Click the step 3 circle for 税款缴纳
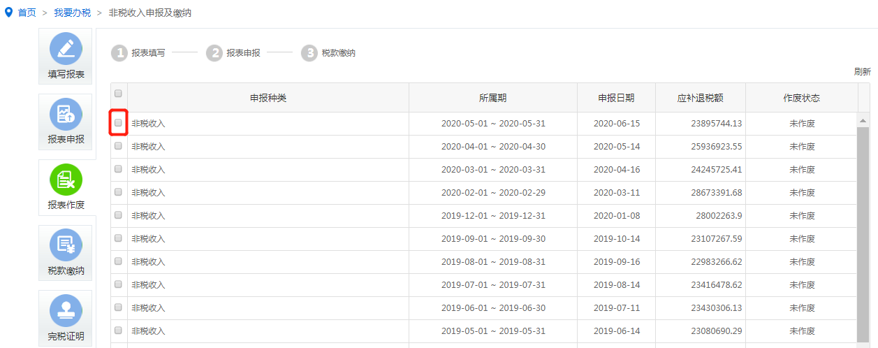This screenshot has width=878, height=348. [309, 53]
